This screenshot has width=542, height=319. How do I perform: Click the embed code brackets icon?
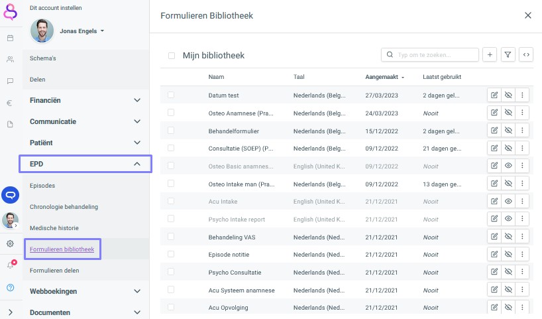point(526,54)
